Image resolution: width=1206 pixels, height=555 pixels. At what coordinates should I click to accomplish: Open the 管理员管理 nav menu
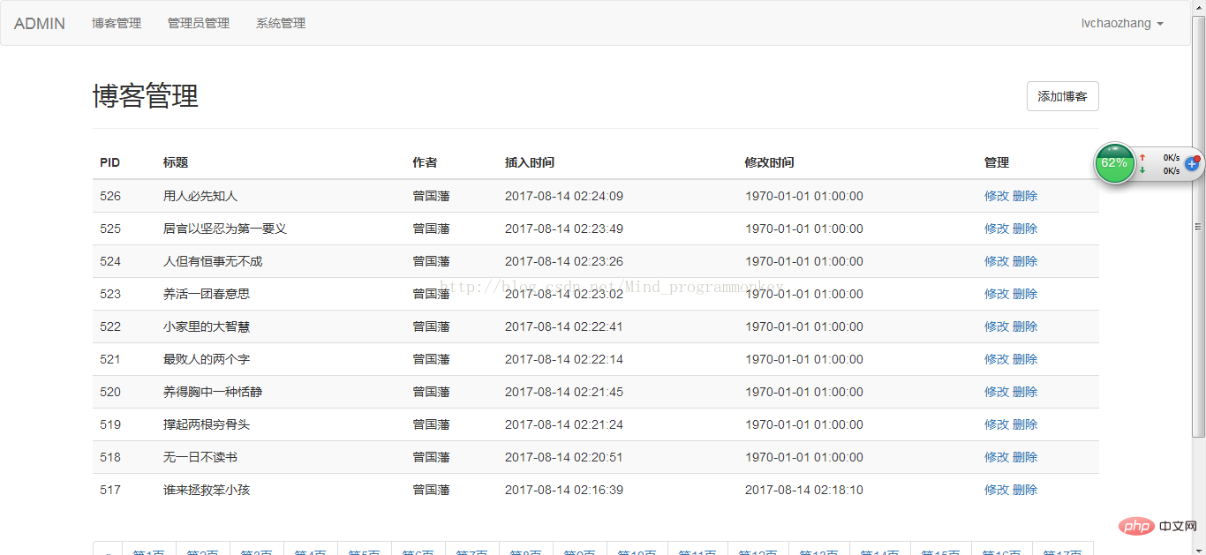[199, 24]
